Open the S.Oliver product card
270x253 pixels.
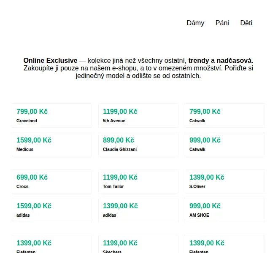pos(225,181)
